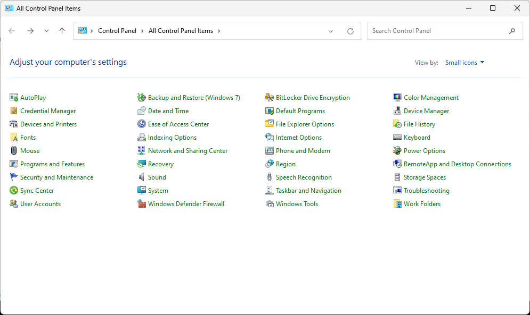Click the Security and Maintenance flag icon
Viewport: 530px width, 315px height.
click(14, 177)
